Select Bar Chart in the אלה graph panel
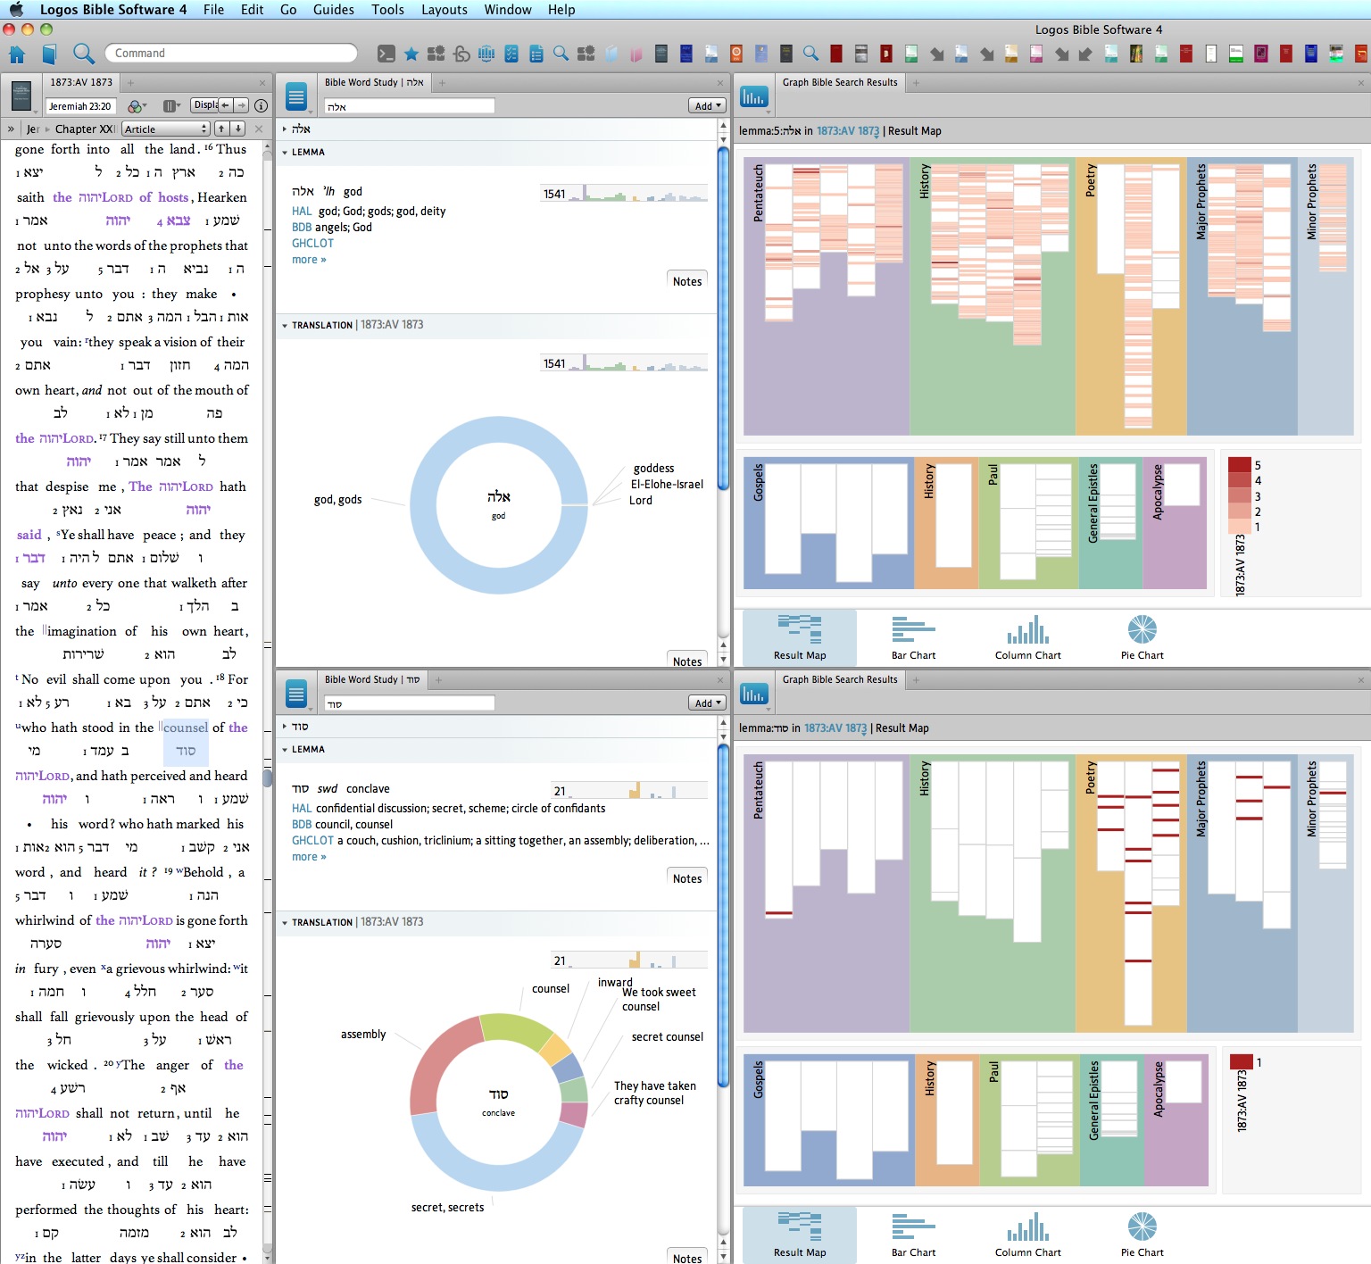 913,637
